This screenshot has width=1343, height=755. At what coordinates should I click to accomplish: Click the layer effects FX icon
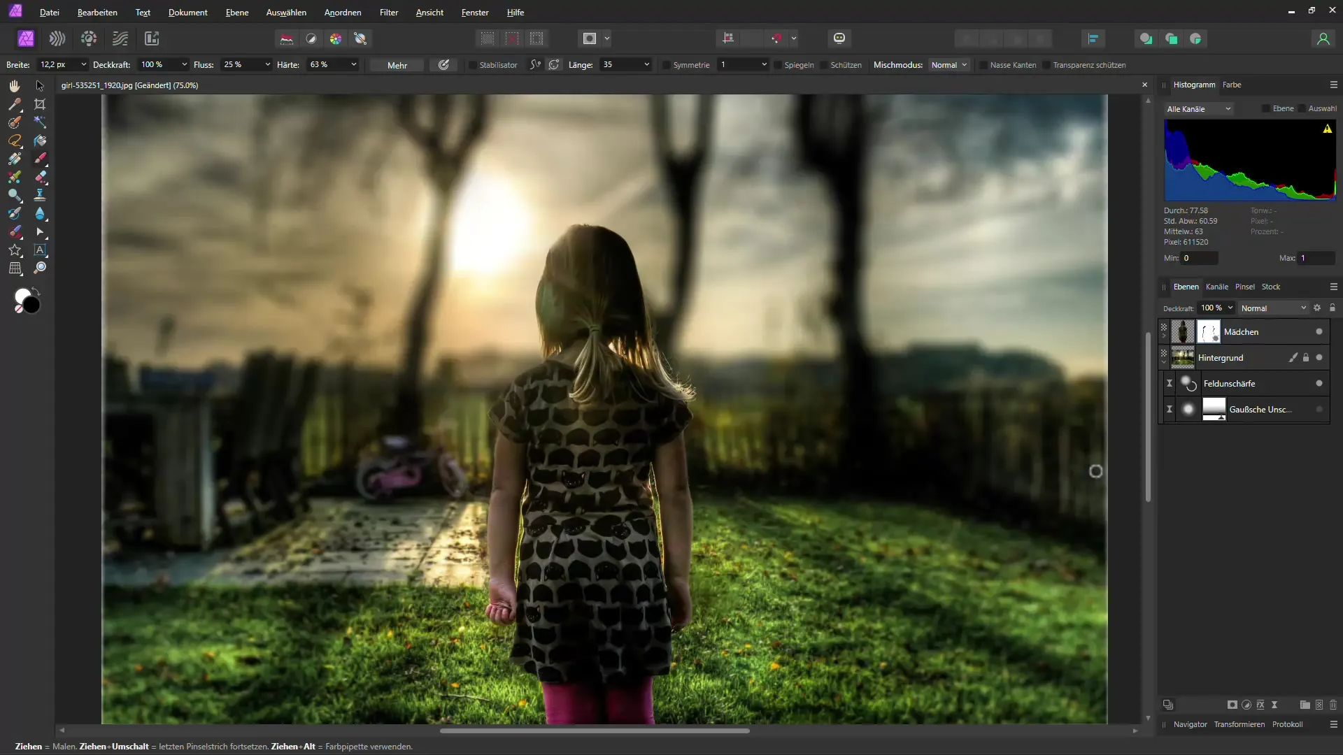click(x=1260, y=705)
